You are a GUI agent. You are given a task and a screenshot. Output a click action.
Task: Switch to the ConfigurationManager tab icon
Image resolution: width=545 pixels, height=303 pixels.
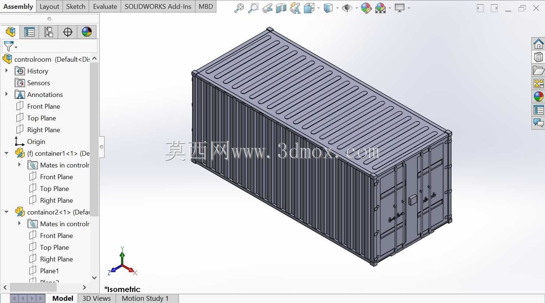pos(49,32)
